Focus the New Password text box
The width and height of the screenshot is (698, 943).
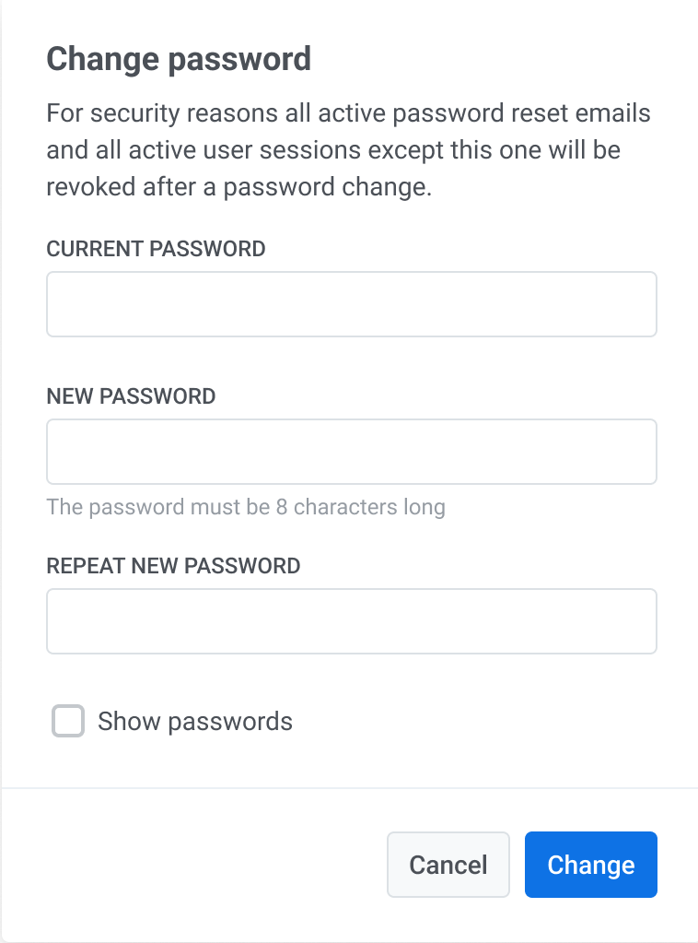click(x=351, y=452)
